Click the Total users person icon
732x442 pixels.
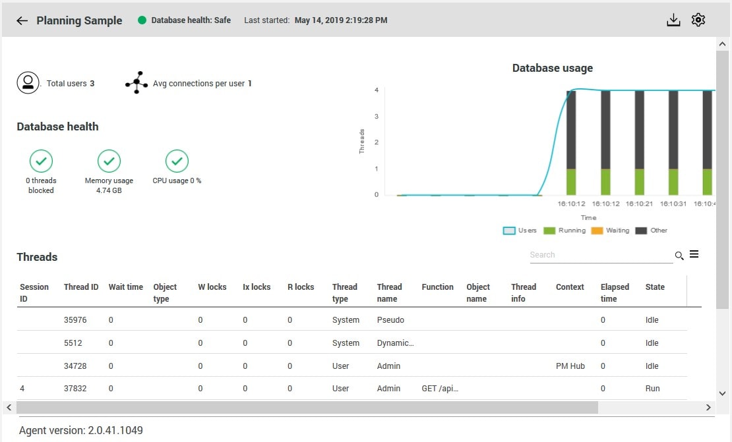pyautogui.click(x=28, y=83)
